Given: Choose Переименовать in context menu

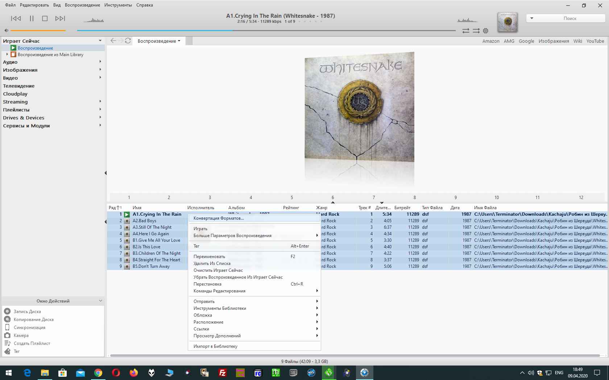Looking at the screenshot, I should click(254, 257).
